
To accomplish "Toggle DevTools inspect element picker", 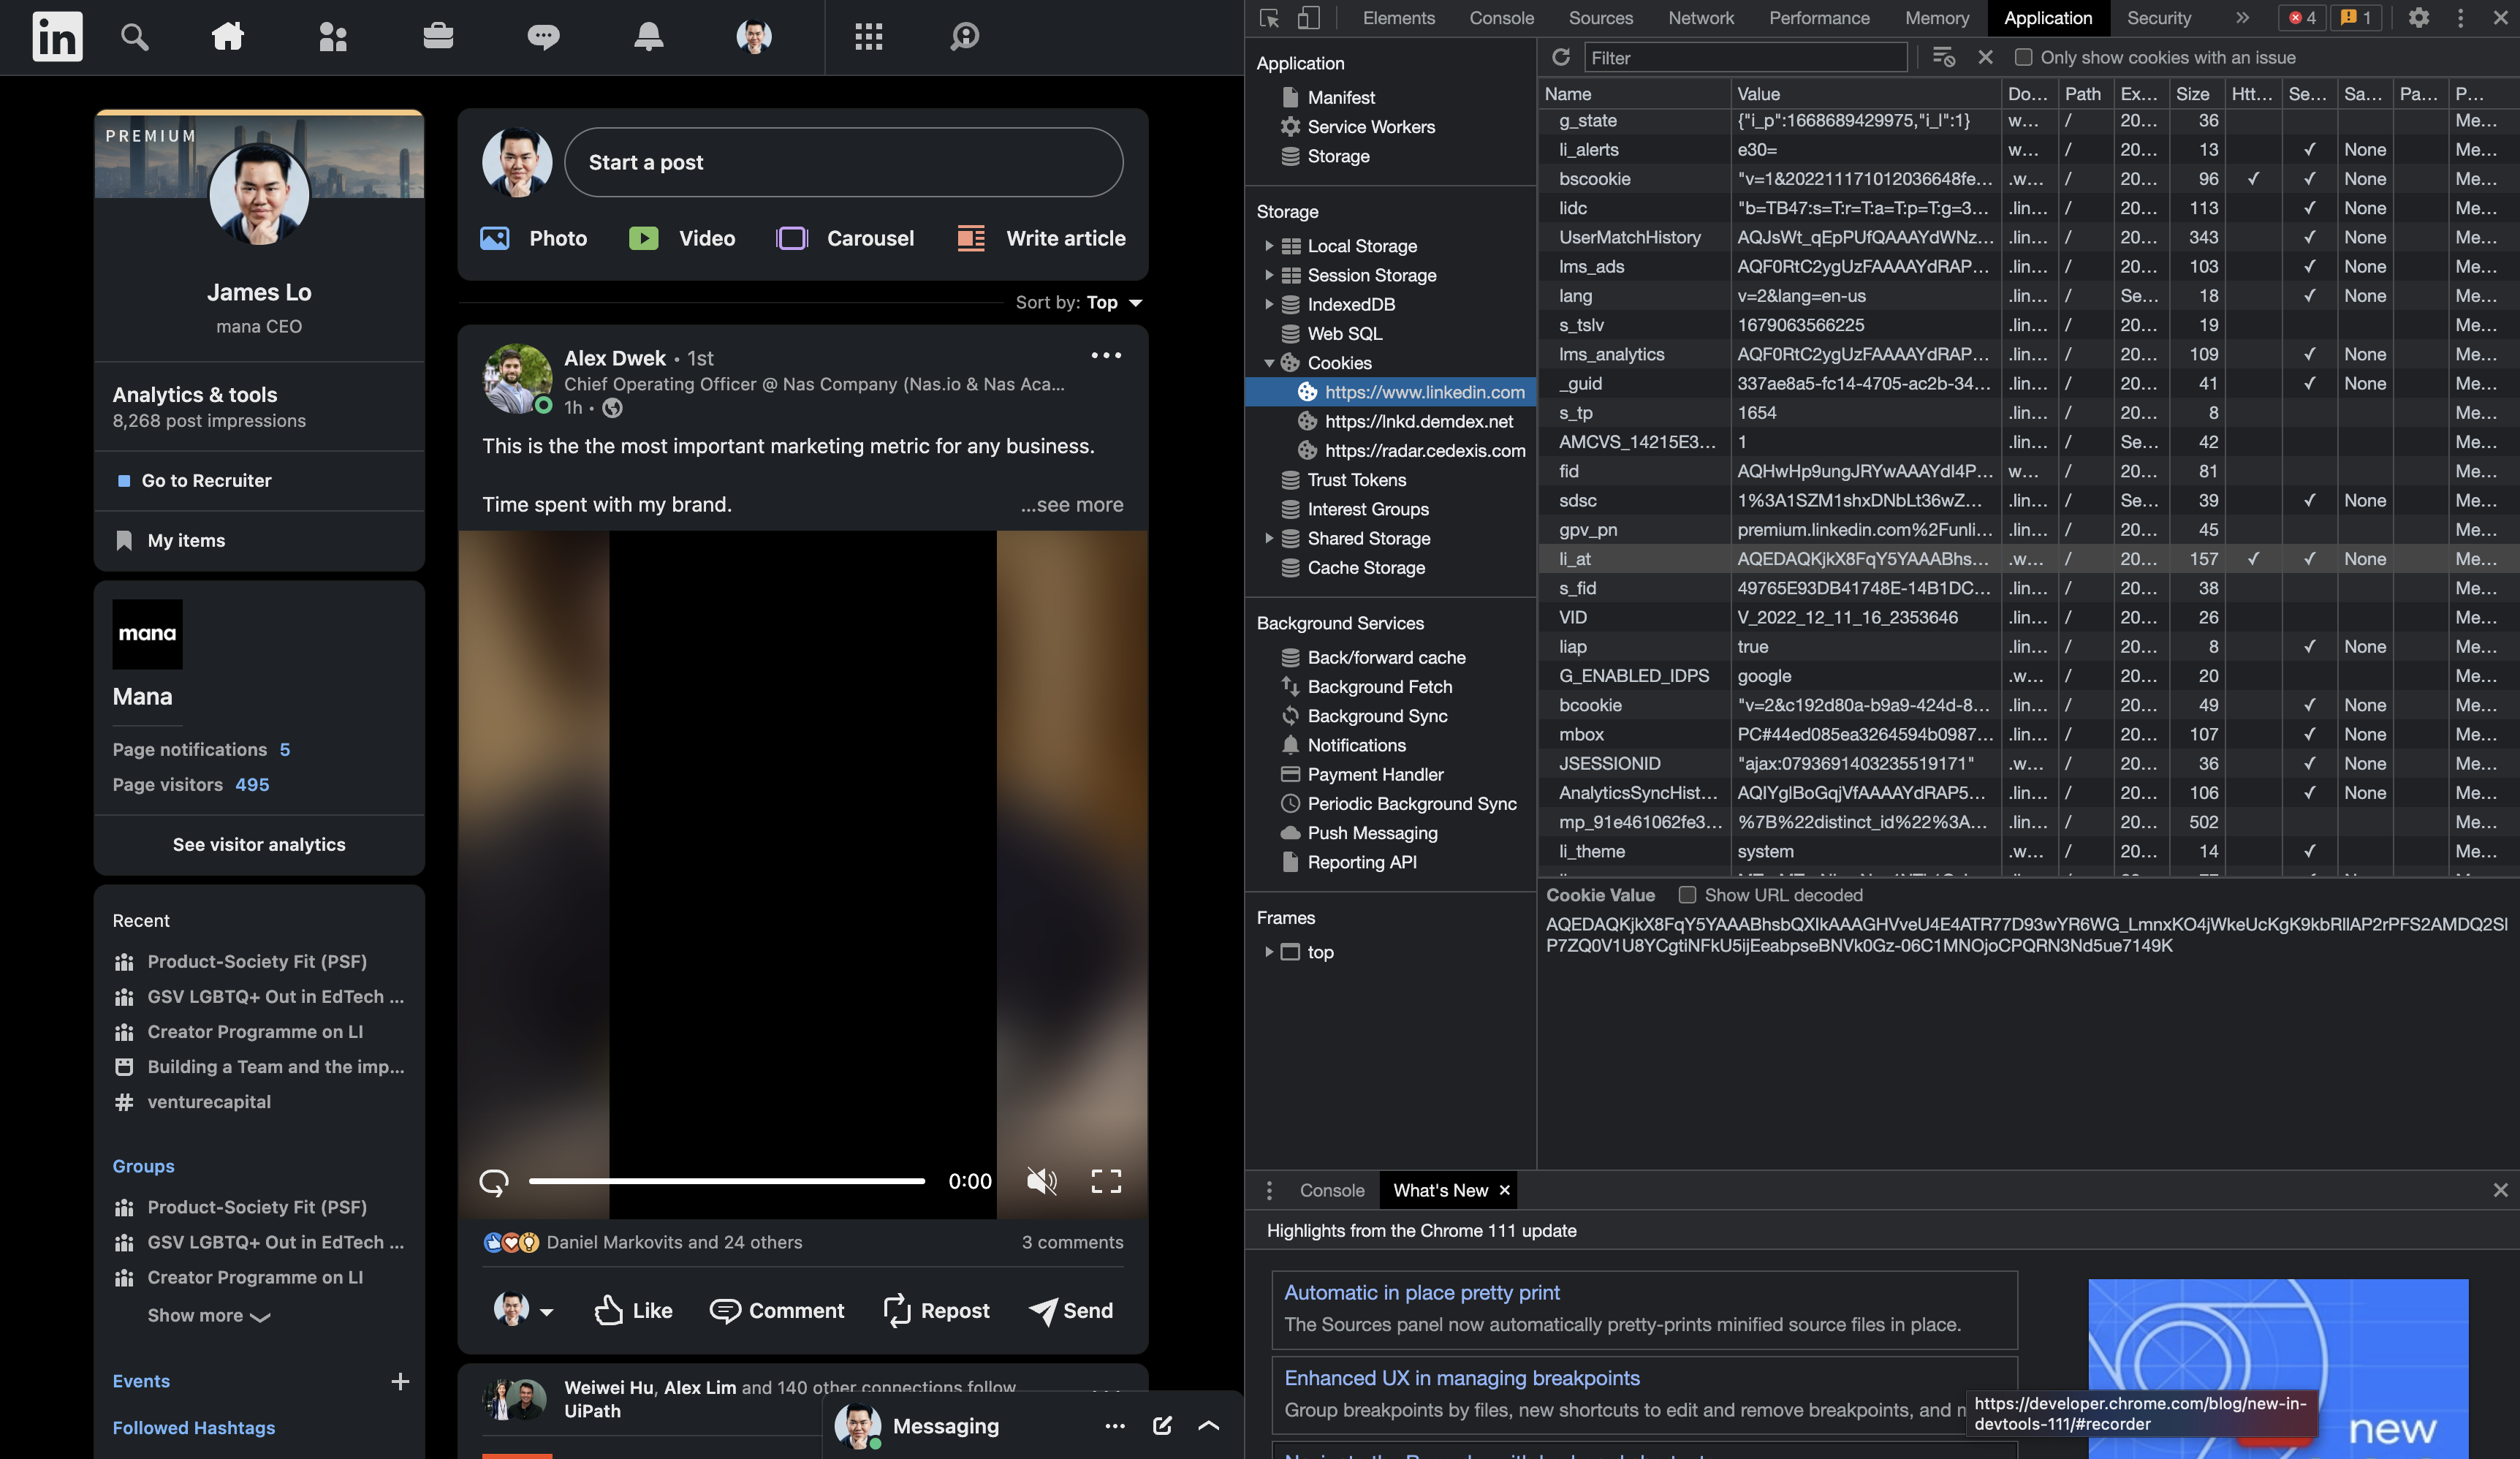I will (x=1269, y=18).
